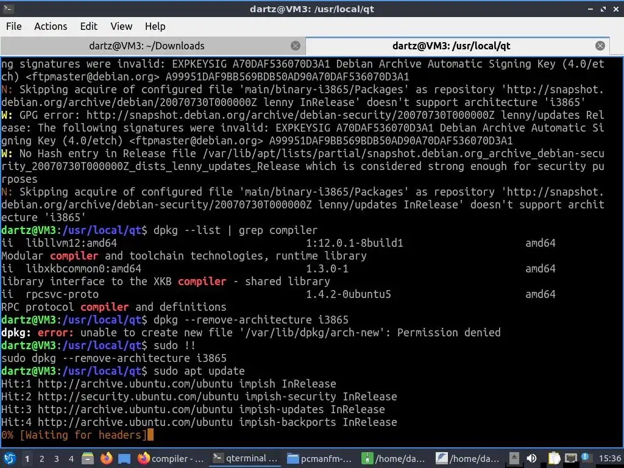Click the libxkbcommon0:amd64 package row
Viewport: 624px width, 468px height.
pos(278,268)
